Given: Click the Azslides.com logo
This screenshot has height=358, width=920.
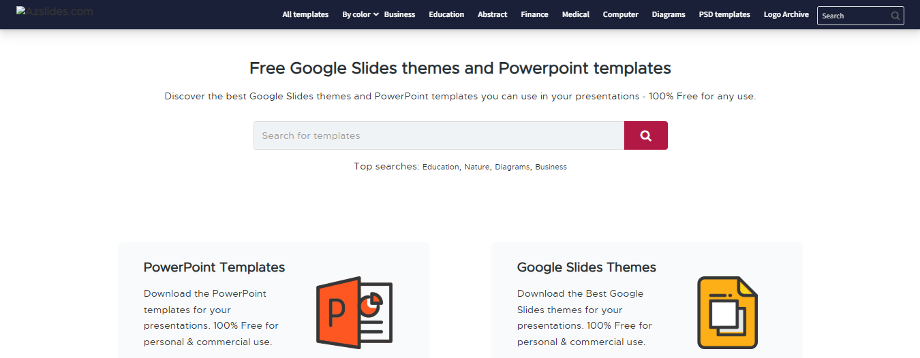Looking at the screenshot, I should click(x=55, y=12).
